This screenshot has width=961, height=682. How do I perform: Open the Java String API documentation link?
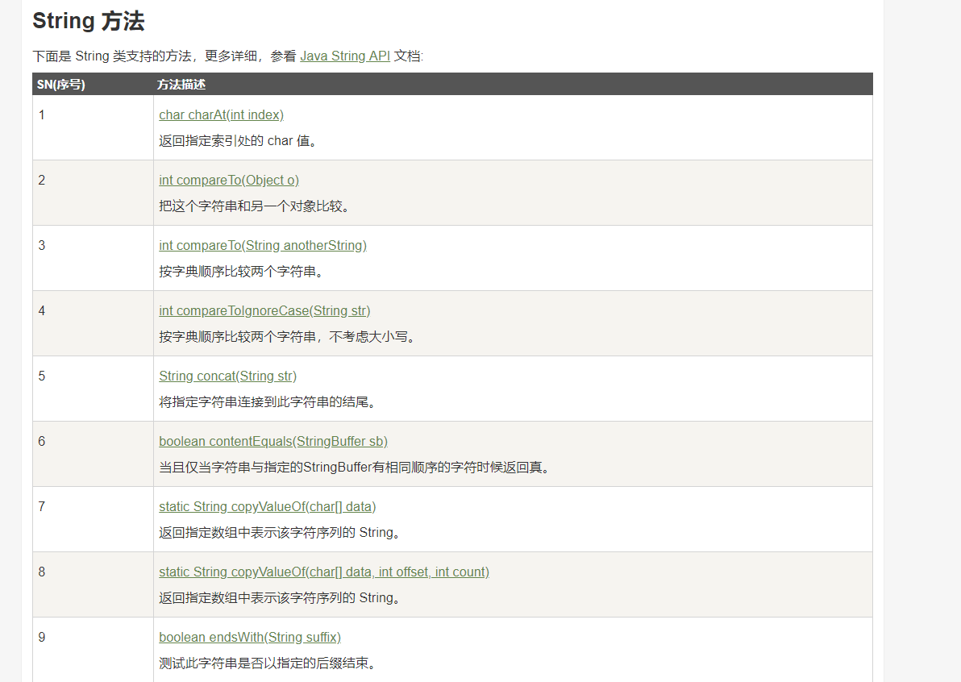pos(344,56)
